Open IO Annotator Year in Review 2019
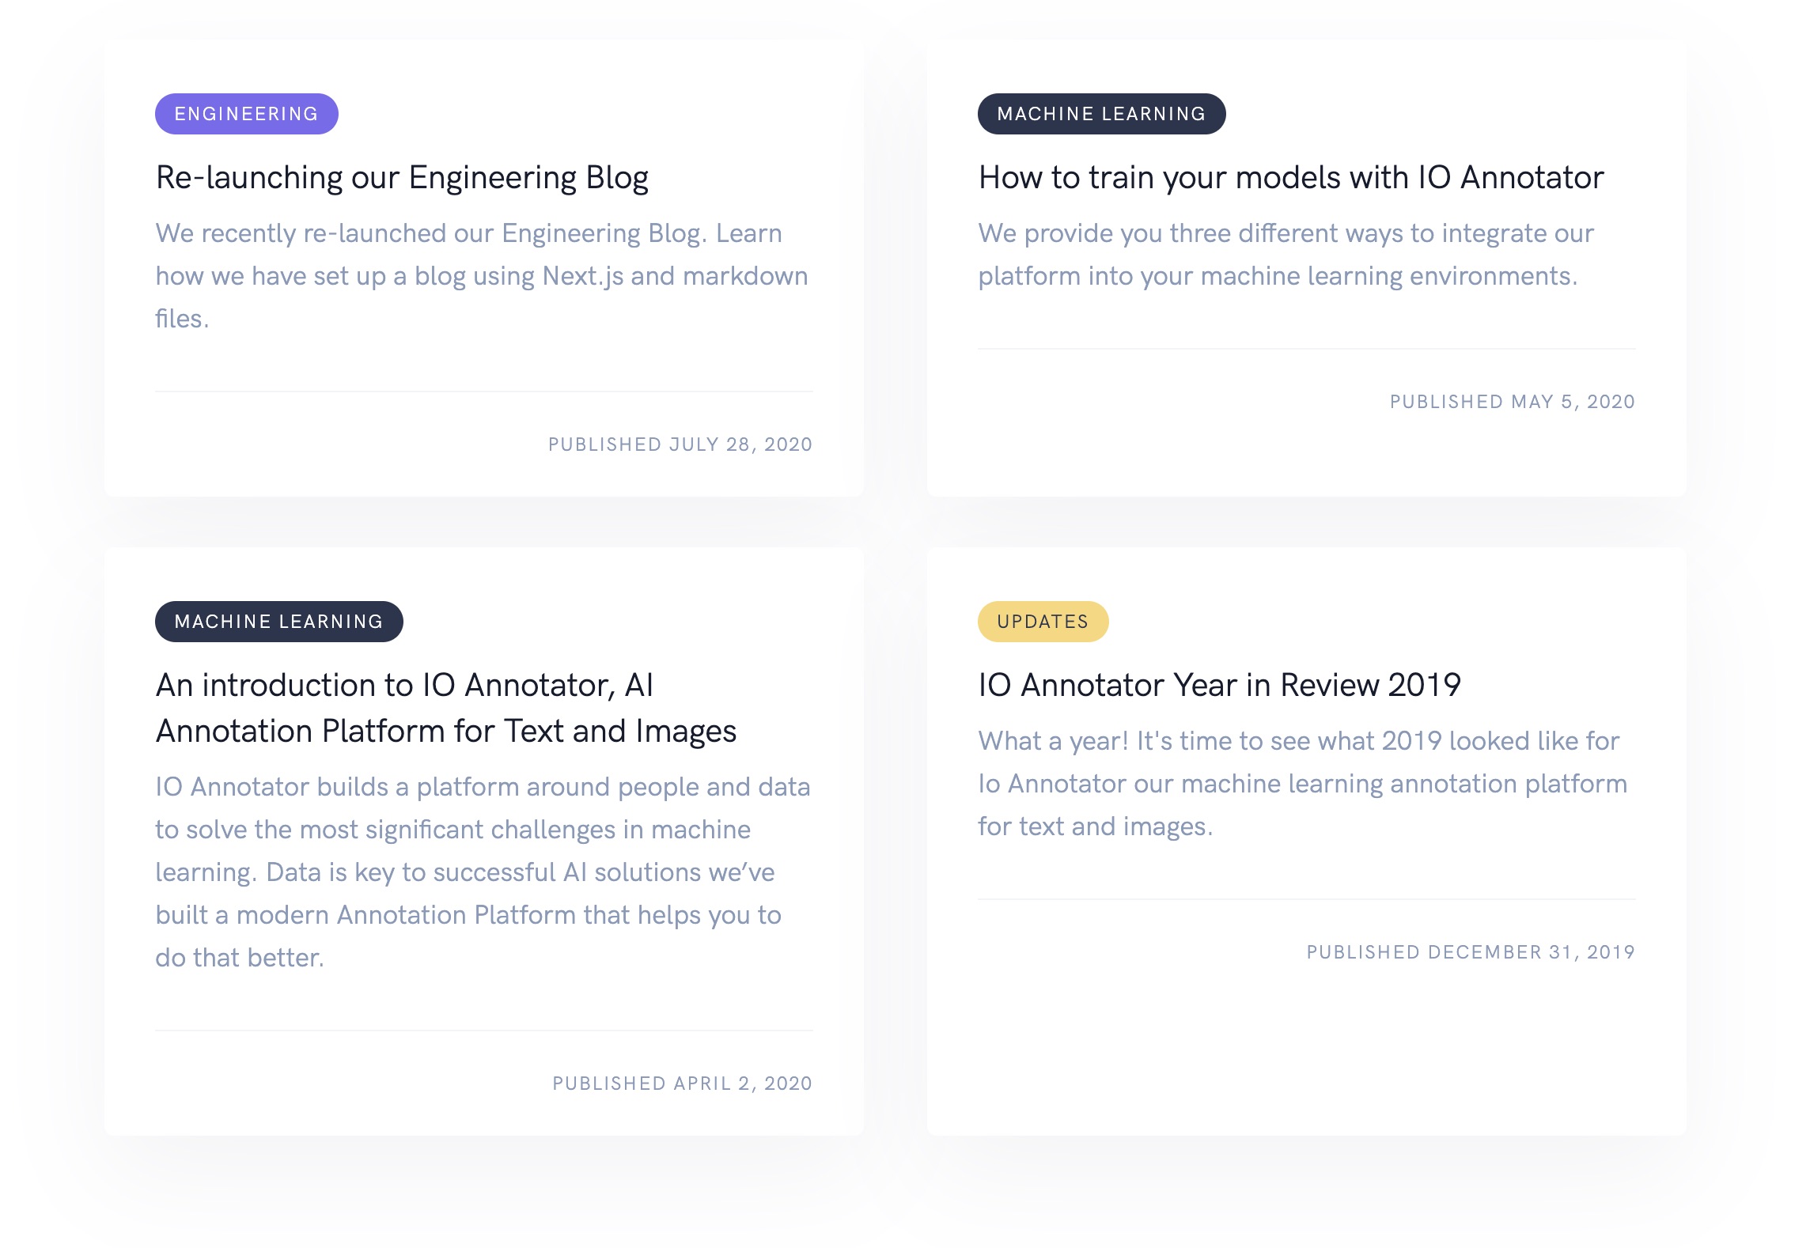 (x=1219, y=685)
